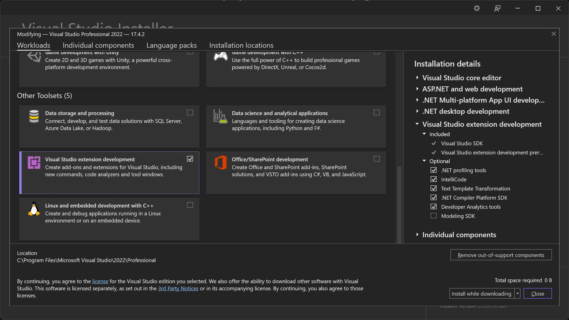This screenshot has height=320, width=569.
Task: Switch to the Language packs tab
Action: tap(171, 45)
